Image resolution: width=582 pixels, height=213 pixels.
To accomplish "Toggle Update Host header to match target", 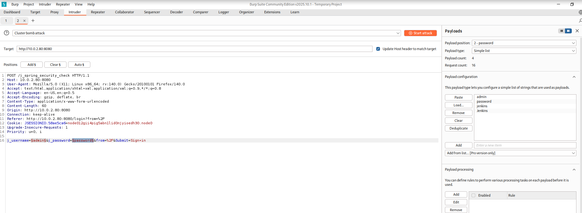I will (x=378, y=49).
